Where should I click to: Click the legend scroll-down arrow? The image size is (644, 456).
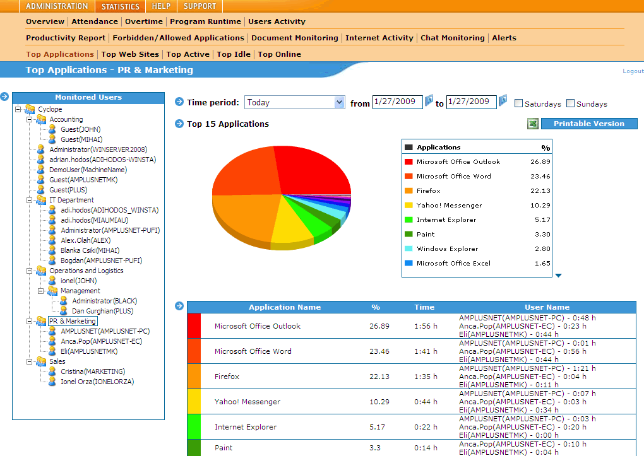pos(558,276)
